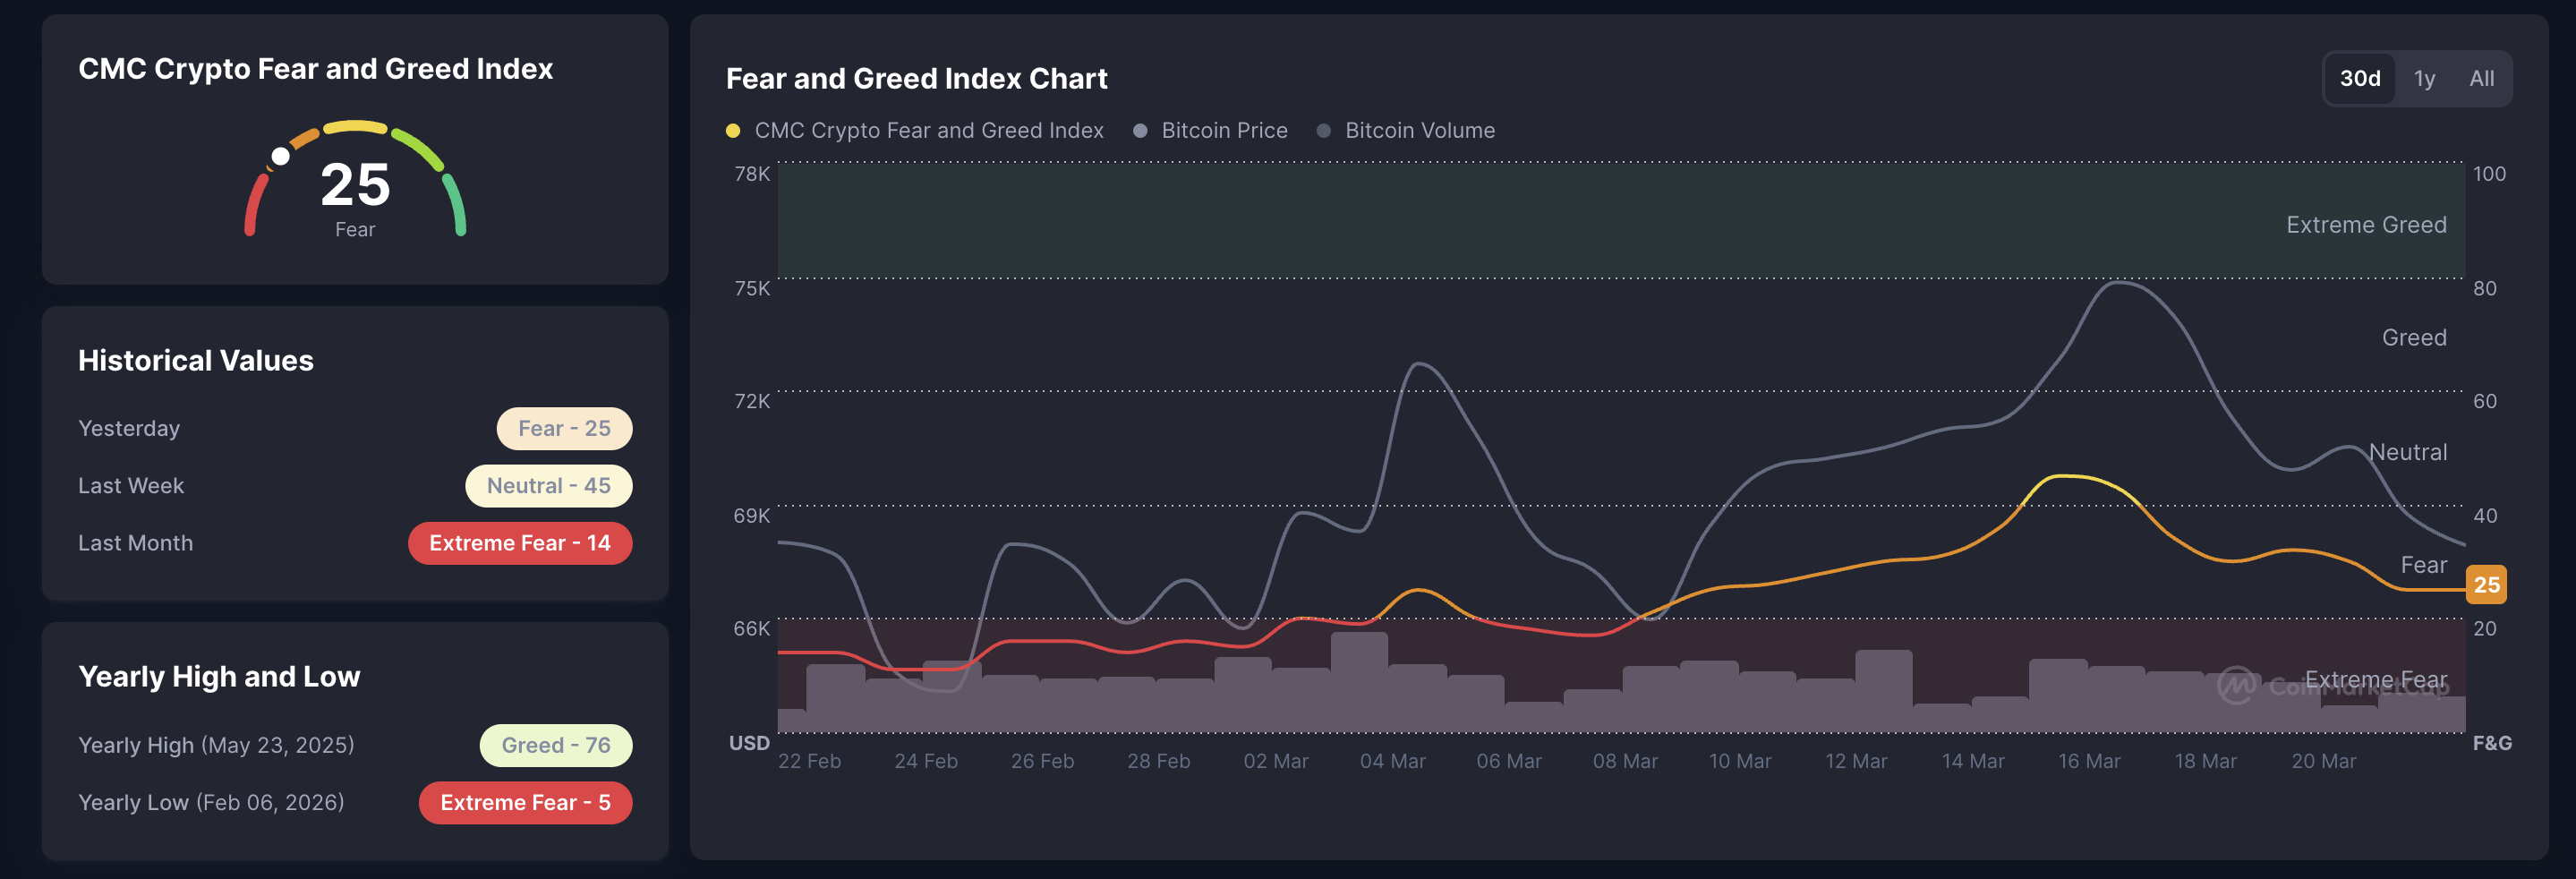Image resolution: width=2576 pixels, height=879 pixels.
Task: Click the Neutral - 45 last week badge
Action: click(x=548, y=486)
